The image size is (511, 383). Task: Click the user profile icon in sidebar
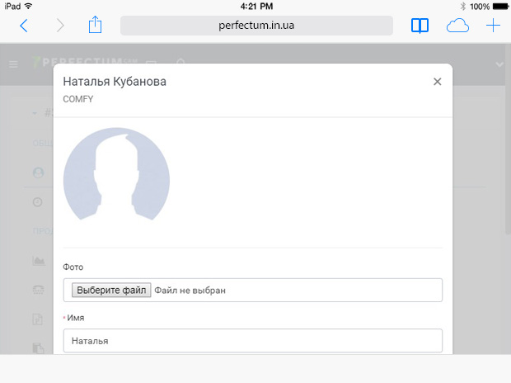click(39, 173)
